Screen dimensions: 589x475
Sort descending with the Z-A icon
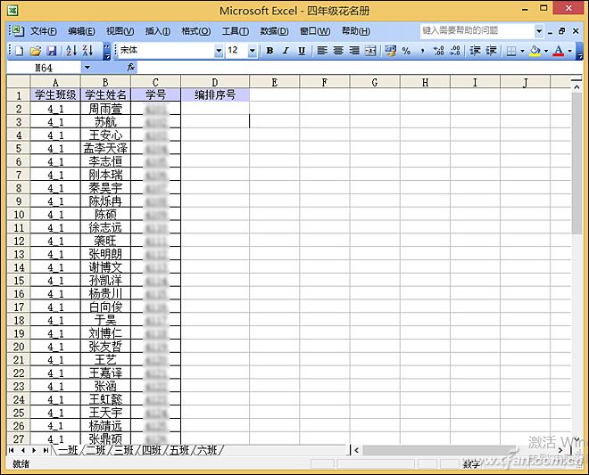(x=87, y=51)
